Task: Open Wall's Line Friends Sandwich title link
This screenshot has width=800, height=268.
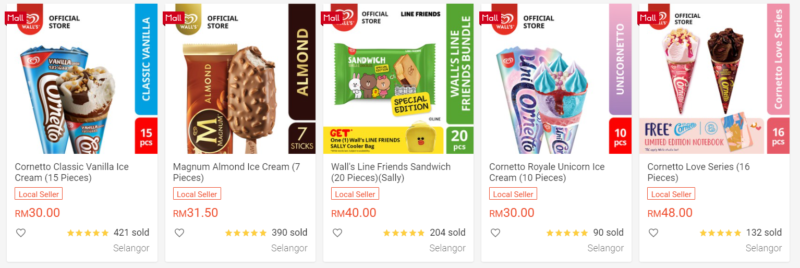Action: pos(391,172)
